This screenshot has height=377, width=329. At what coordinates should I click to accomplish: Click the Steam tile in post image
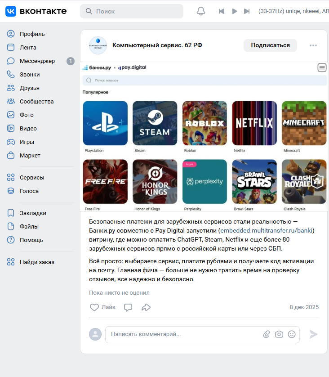tap(155, 123)
